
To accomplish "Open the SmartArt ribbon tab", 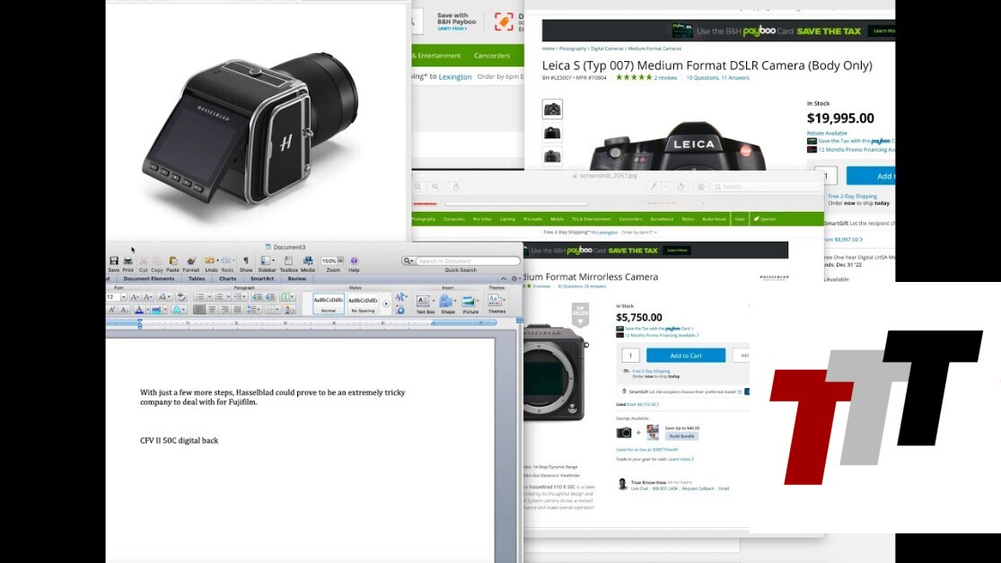I will click(262, 278).
